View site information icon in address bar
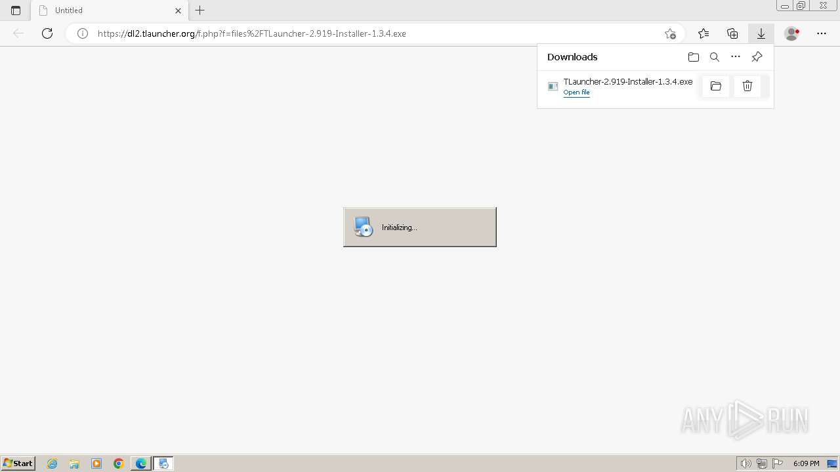Screen dimensions: 840x472 click(83, 33)
